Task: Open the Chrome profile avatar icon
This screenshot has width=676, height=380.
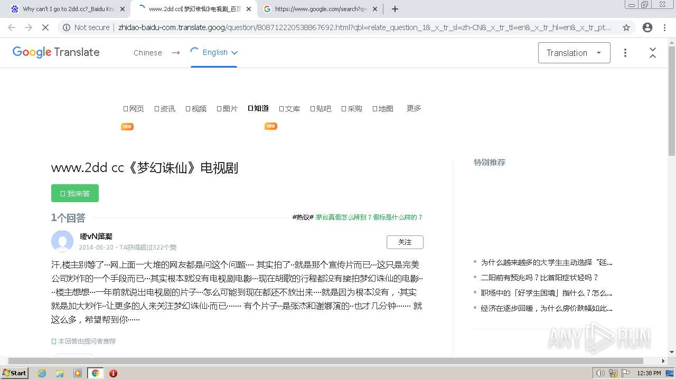Action: pyautogui.click(x=647, y=27)
